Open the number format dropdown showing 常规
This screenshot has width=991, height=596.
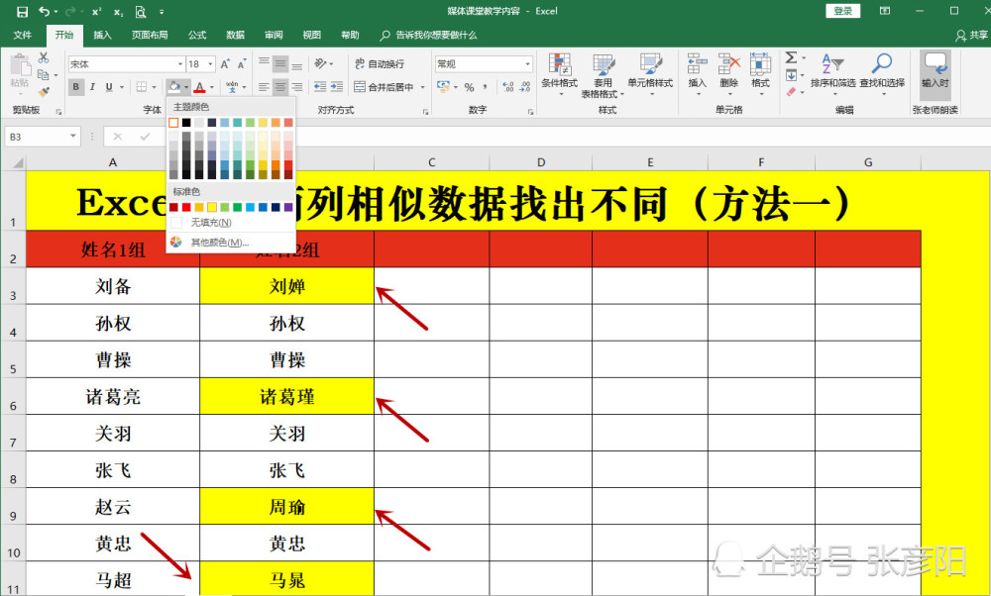tap(527, 63)
